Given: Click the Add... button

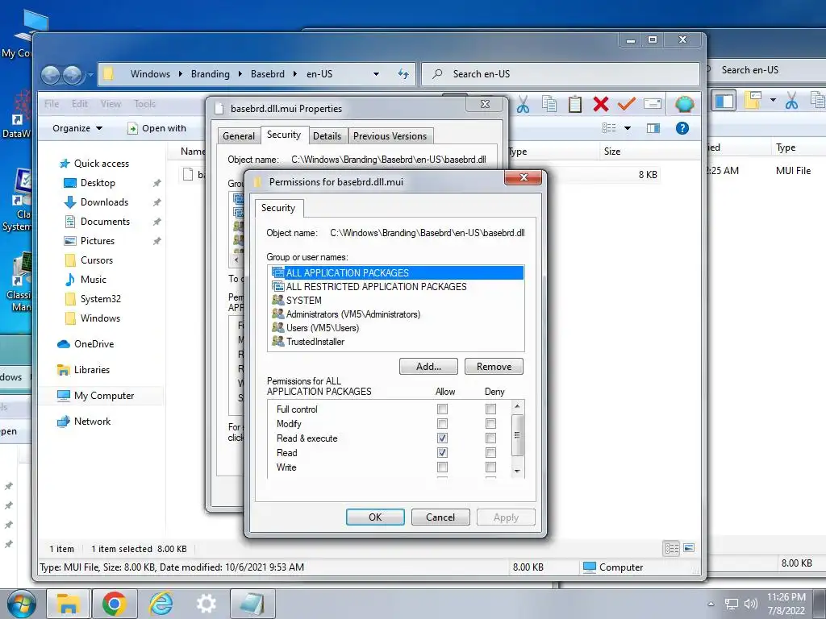Looking at the screenshot, I should coord(428,367).
